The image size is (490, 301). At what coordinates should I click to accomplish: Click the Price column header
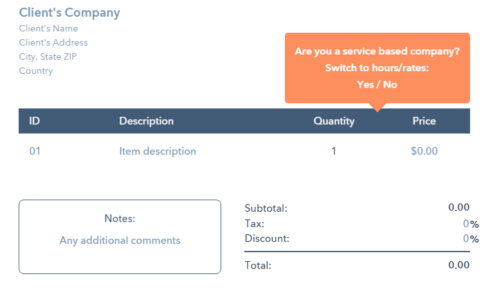(424, 121)
